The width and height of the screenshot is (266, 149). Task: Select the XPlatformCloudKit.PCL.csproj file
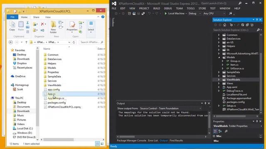[64, 107]
